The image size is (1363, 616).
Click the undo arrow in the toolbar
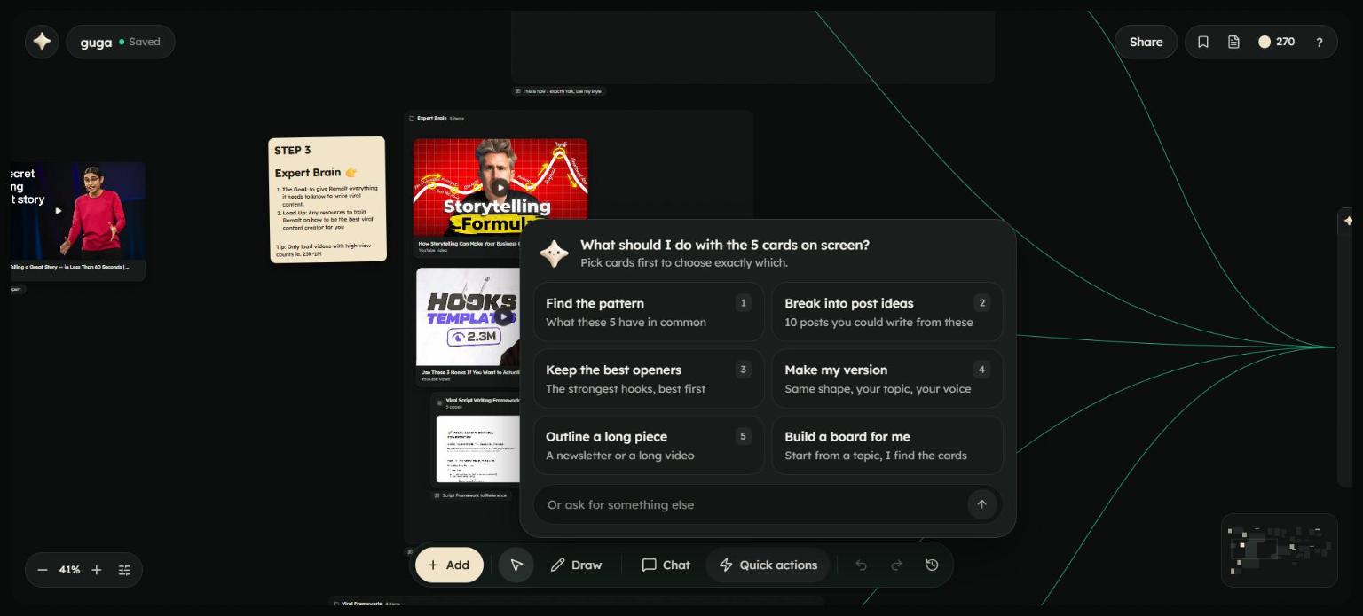click(x=861, y=565)
